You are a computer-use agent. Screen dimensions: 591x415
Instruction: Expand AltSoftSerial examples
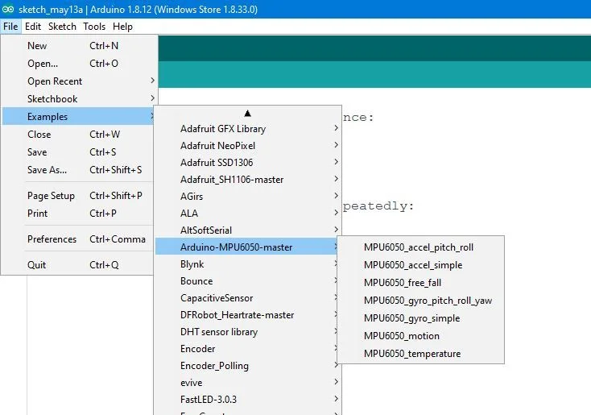point(248,230)
